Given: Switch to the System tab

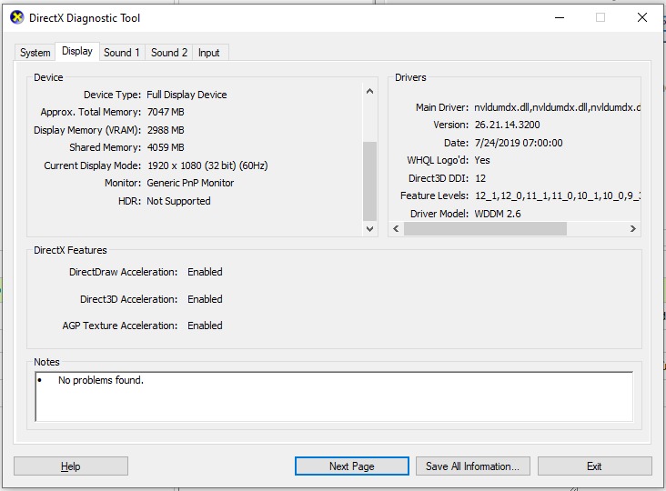Looking at the screenshot, I should pyautogui.click(x=35, y=53).
